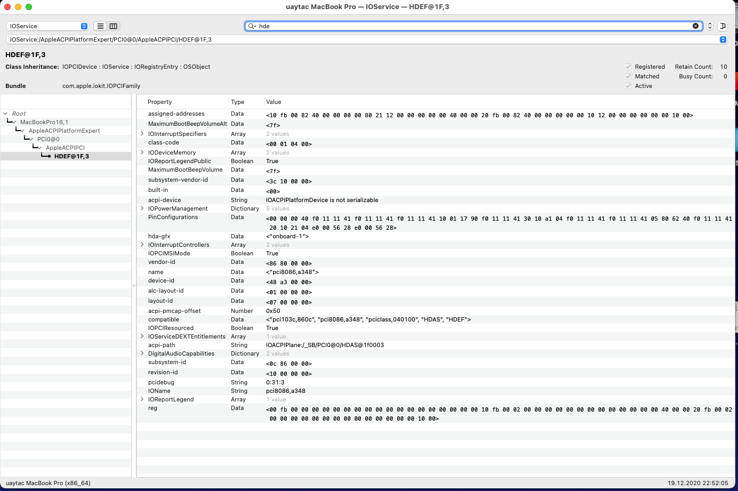Click the green zoom window button
738x491 pixels.
pyautogui.click(x=29, y=7)
